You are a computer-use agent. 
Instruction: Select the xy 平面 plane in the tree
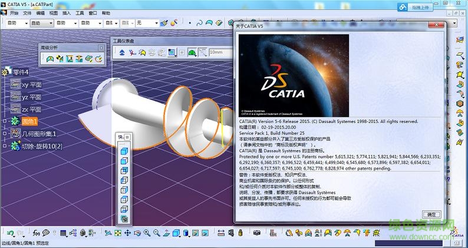(31, 84)
